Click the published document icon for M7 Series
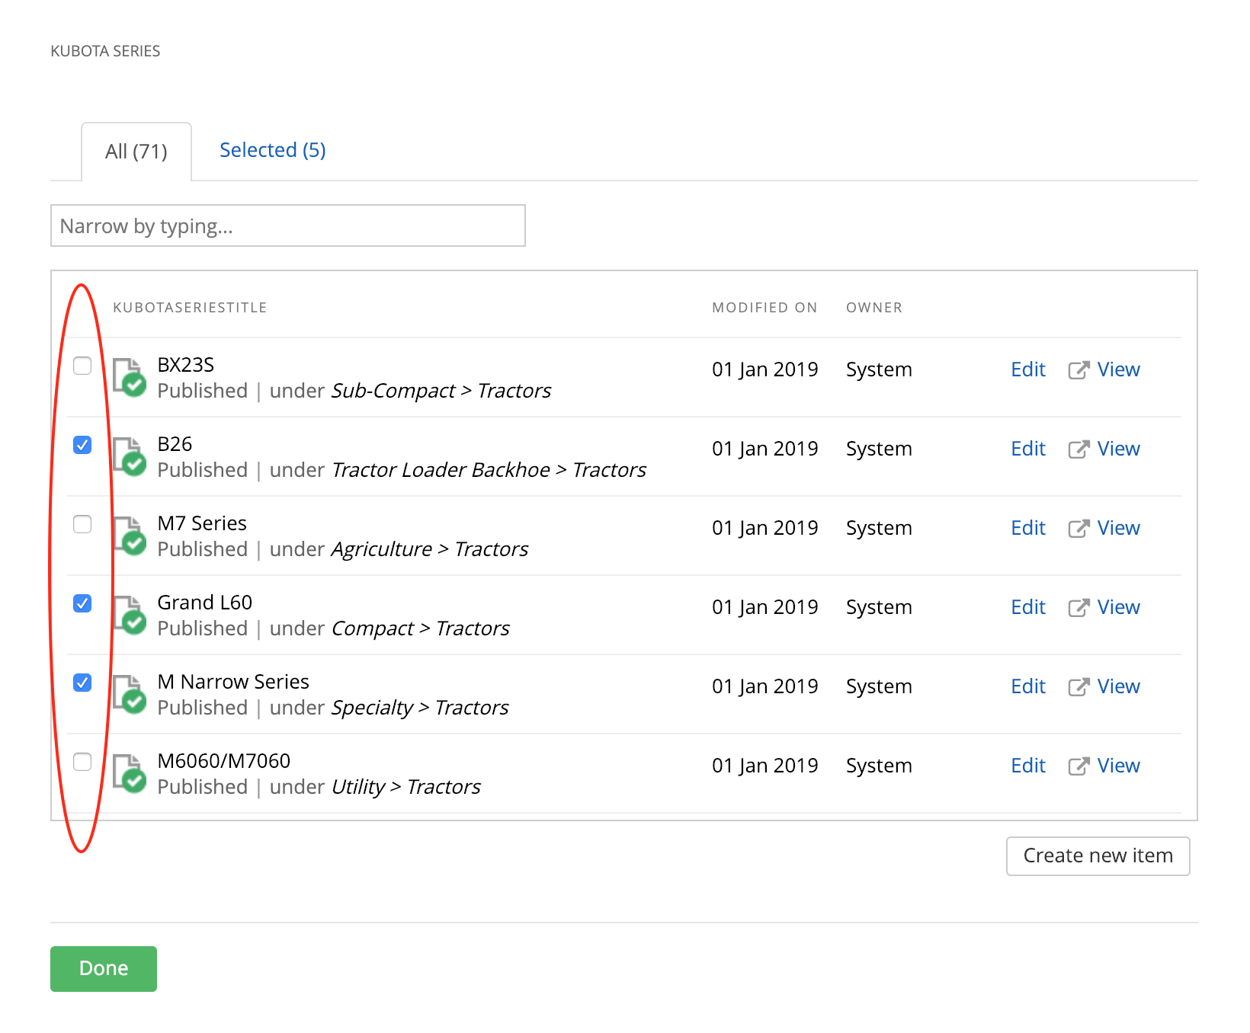 [130, 536]
